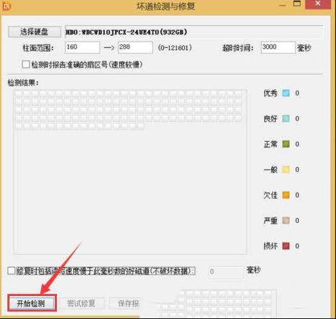
Task: Click the DiskGenius app icon in title bar
Action: click(7, 6)
